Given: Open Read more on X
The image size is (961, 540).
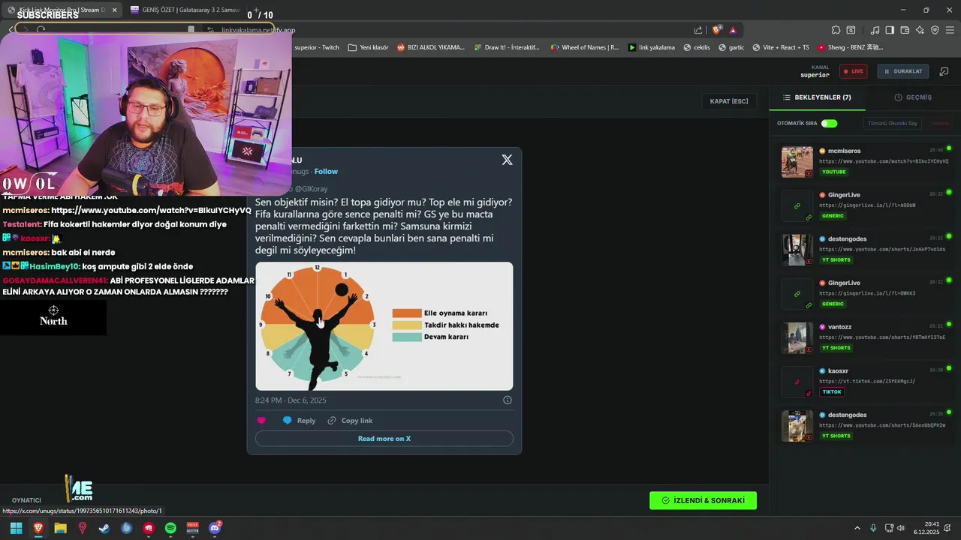Looking at the screenshot, I should click(384, 439).
